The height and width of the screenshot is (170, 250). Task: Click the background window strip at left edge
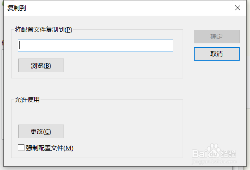click(x=1, y=91)
